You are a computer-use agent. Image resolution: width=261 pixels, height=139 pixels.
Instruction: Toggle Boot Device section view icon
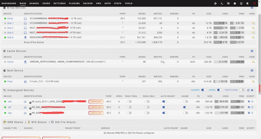(252, 71)
